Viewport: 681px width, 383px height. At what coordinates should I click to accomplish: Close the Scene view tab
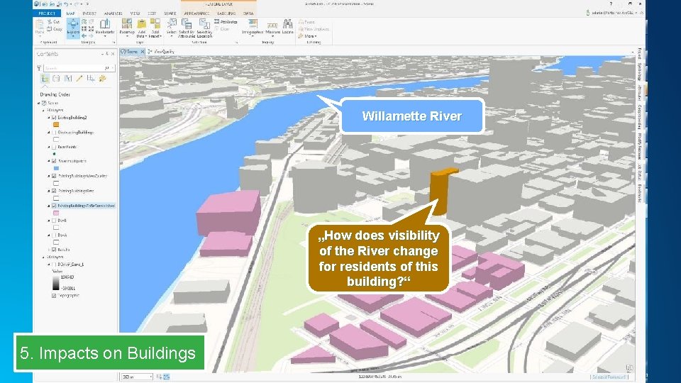[143, 52]
